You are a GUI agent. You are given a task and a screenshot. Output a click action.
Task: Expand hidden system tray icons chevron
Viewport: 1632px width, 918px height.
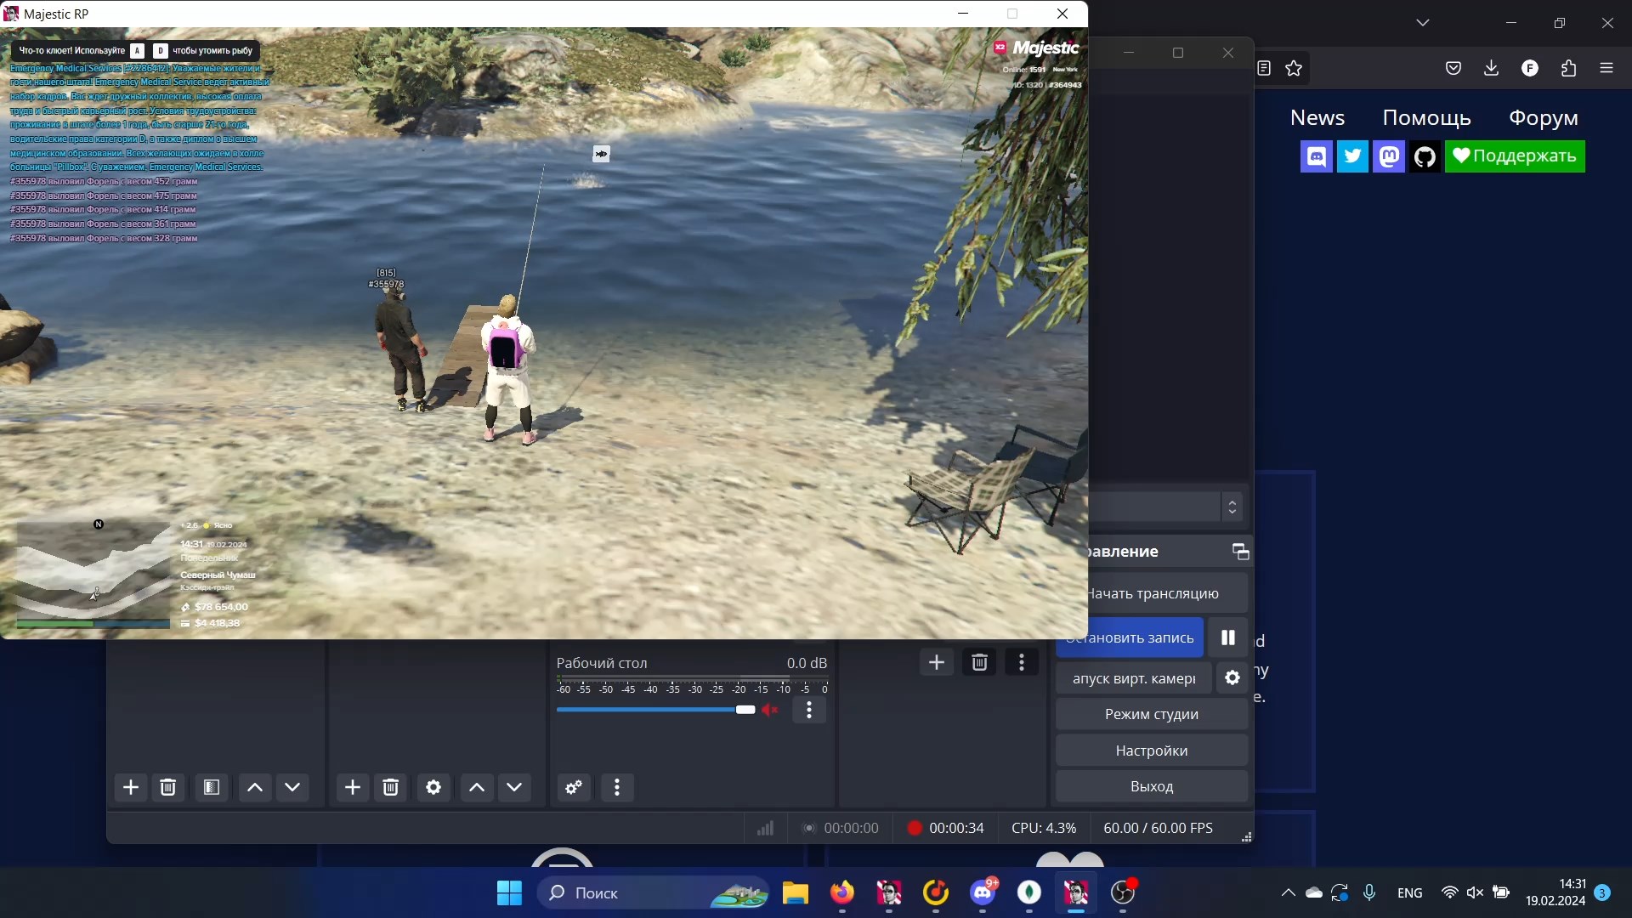point(1288,892)
